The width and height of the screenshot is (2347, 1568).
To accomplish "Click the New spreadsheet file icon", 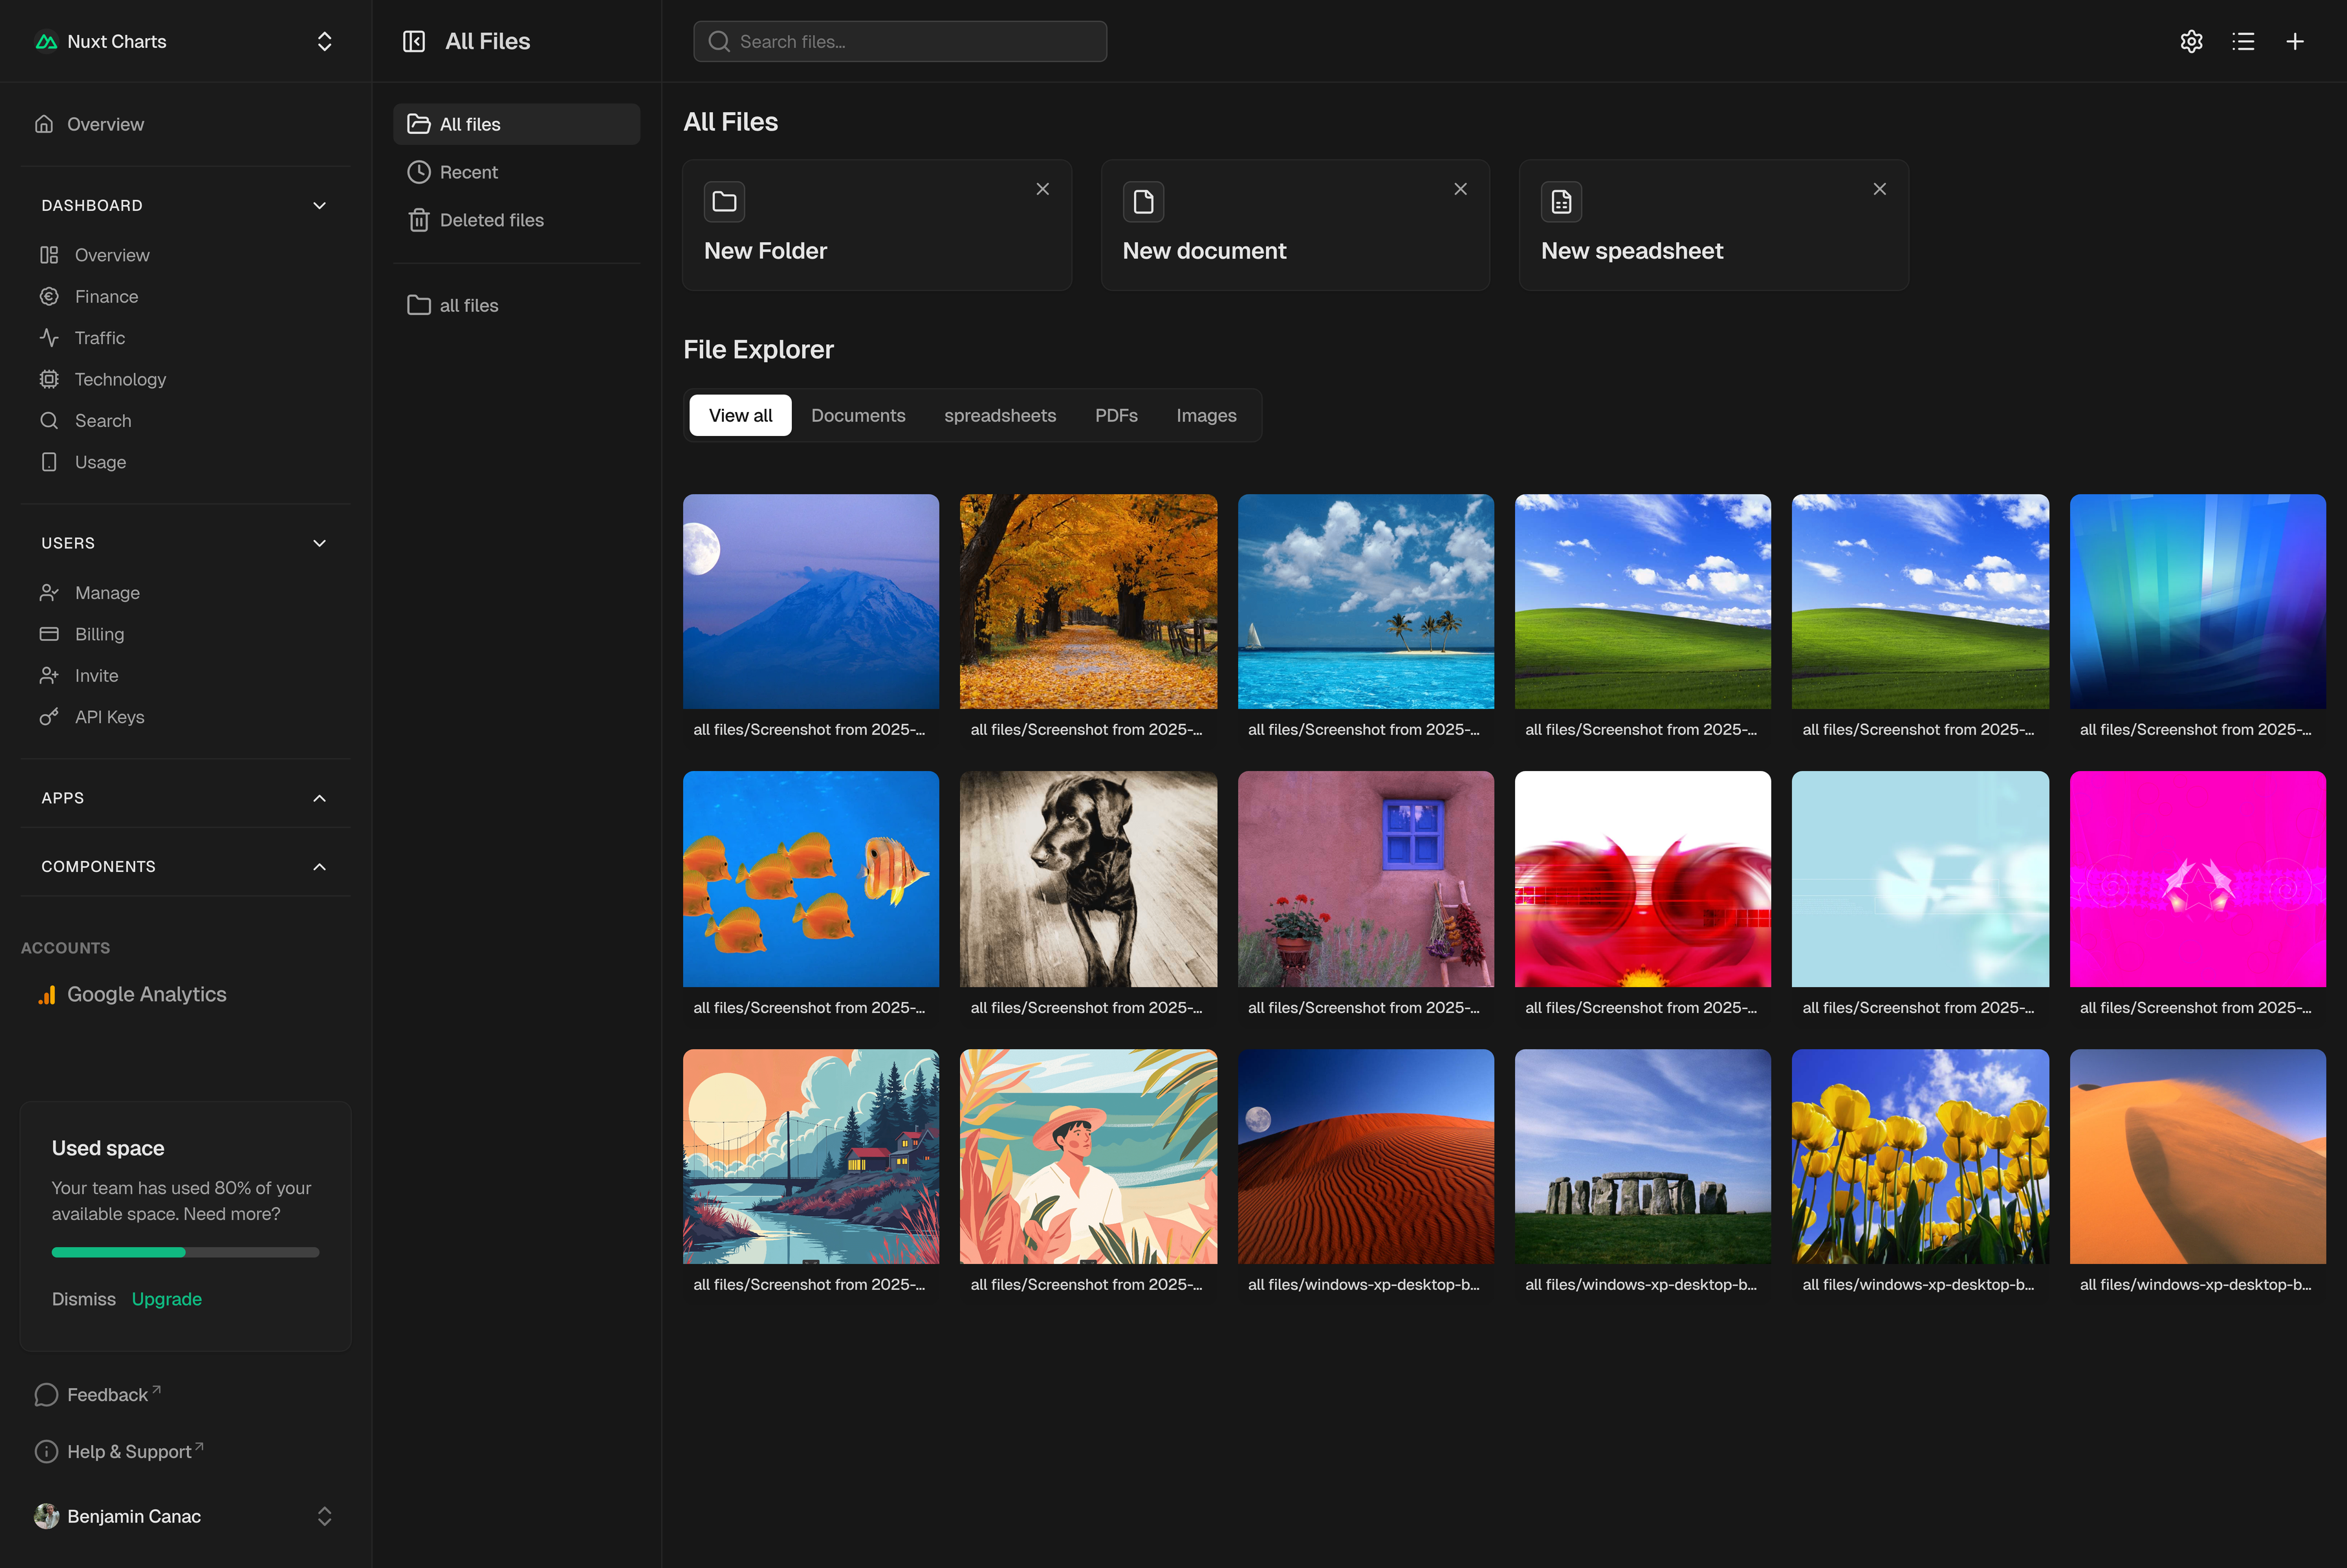I will coord(1561,202).
